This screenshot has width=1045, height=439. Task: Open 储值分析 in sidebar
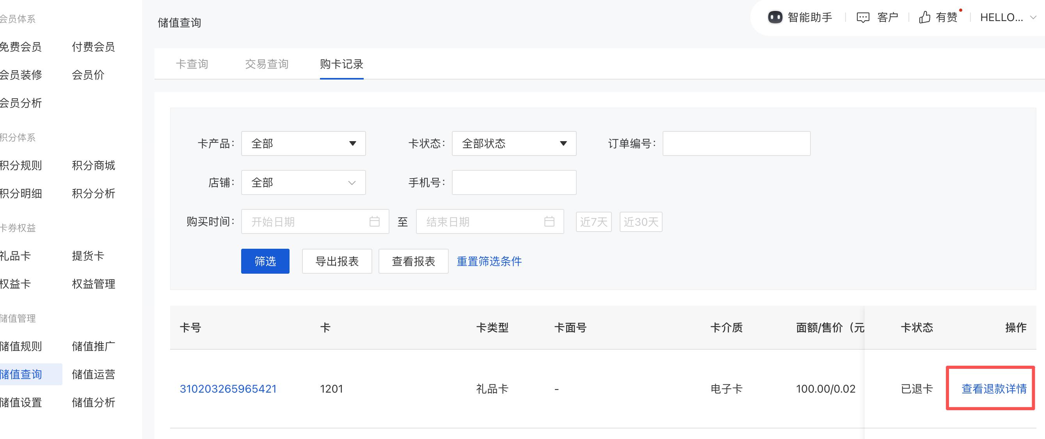(93, 402)
